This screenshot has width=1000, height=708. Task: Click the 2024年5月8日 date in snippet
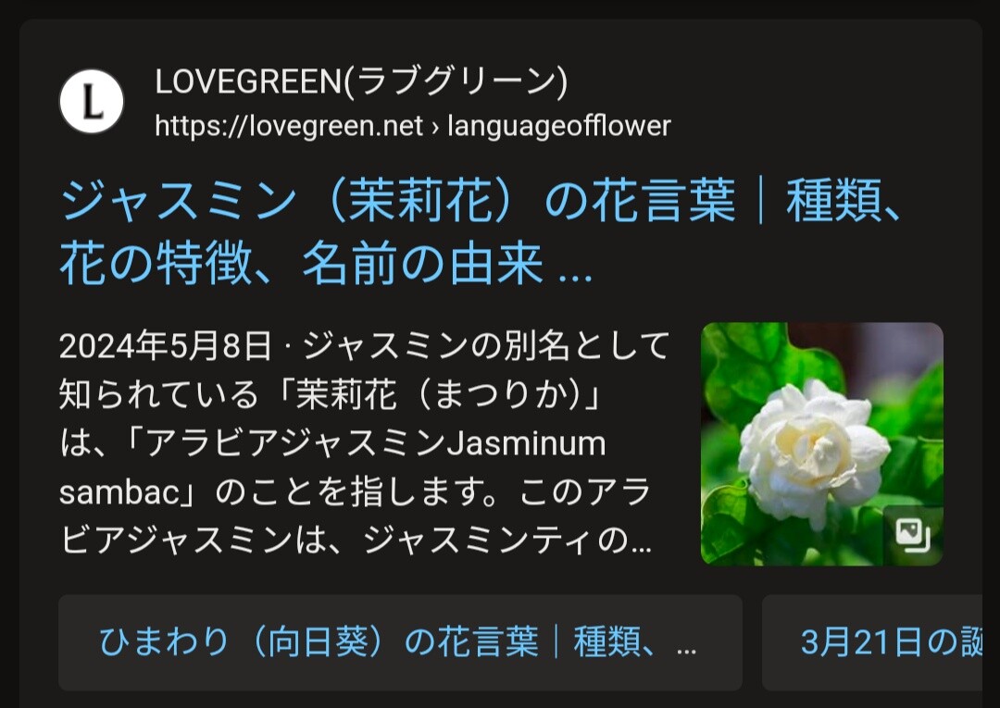(165, 346)
